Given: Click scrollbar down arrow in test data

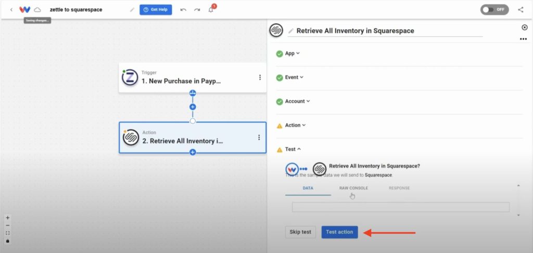Looking at the screenshot, I should click(x=518, y=215).
